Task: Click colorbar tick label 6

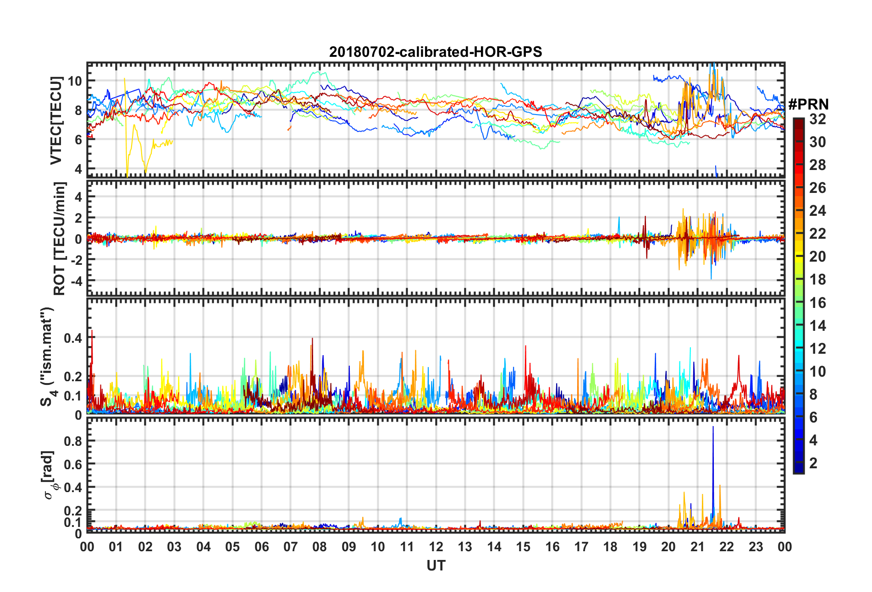Action: point(813,417)
